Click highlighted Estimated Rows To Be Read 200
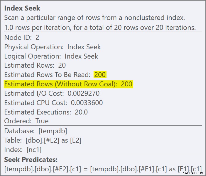The width and height of the screenshot is (206, 176). (100, 74)
